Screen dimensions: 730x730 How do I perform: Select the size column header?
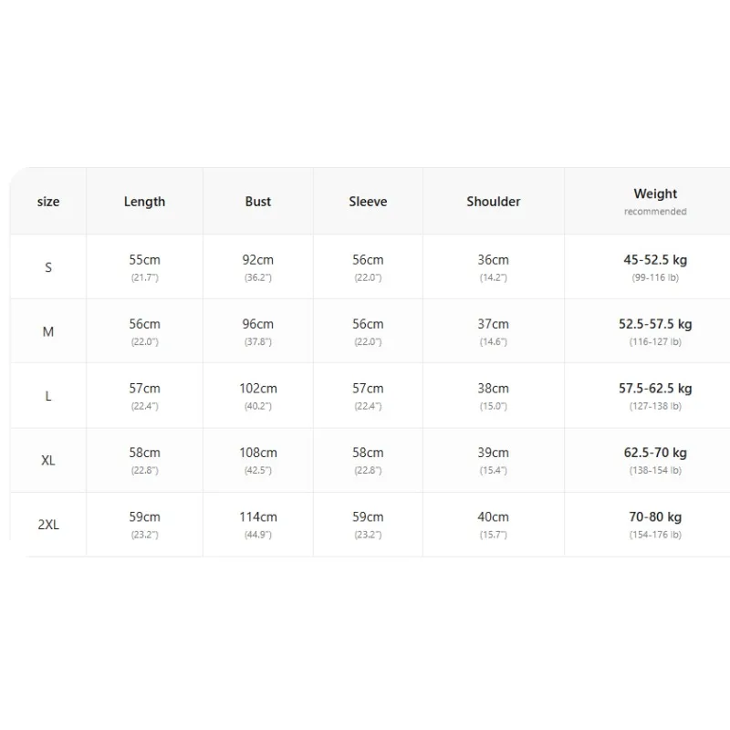(48, 202)
